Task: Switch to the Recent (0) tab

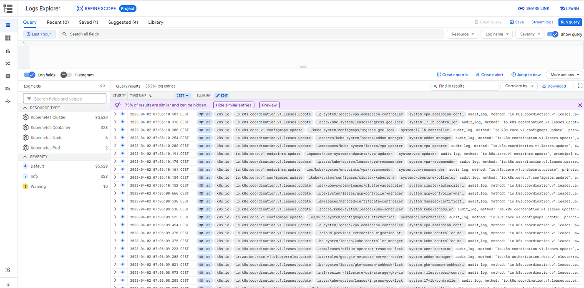Action: (x=58, y=22)
